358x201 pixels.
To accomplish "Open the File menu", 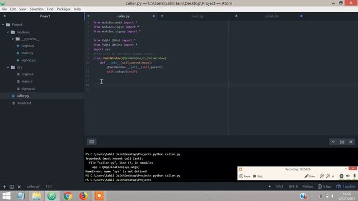I will [x=4, y=9].
